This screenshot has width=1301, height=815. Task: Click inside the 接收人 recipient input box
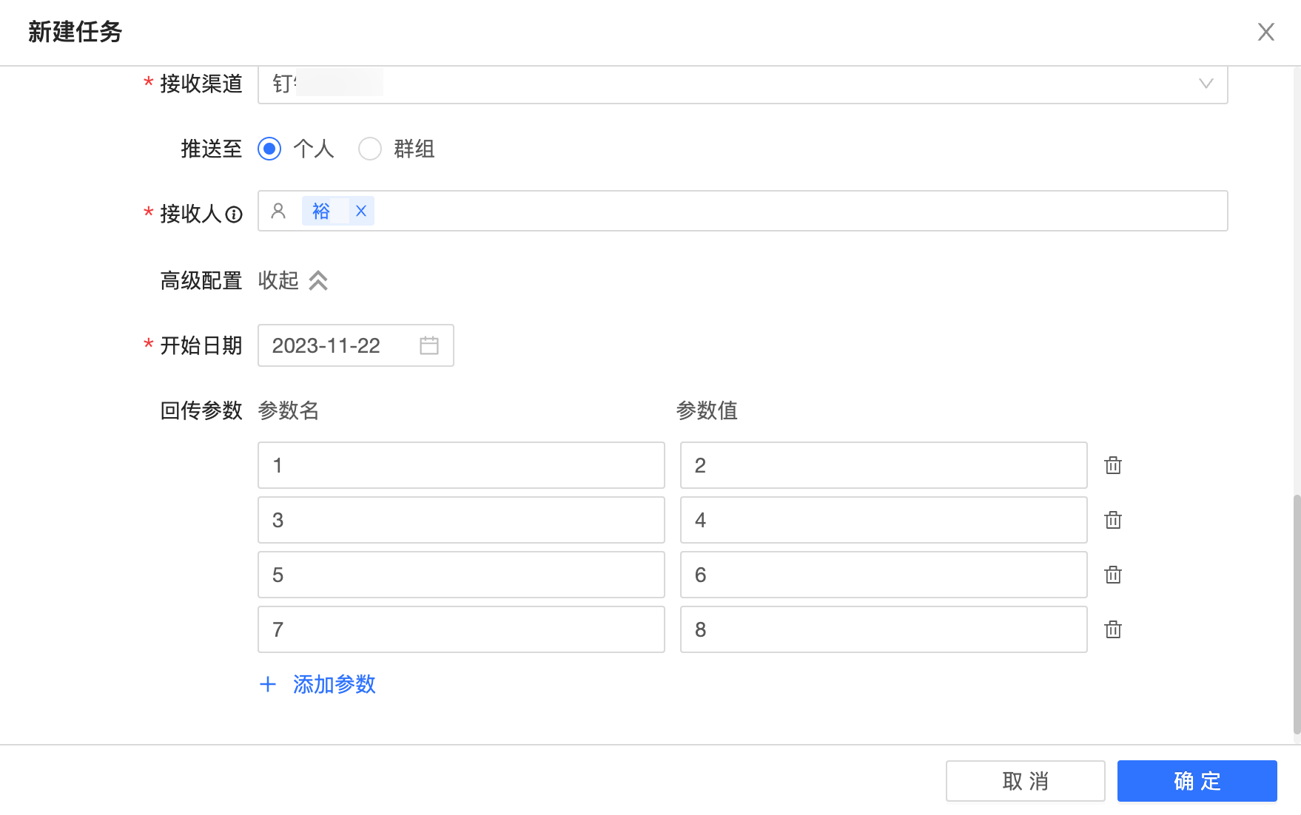[x=799, y=212]
